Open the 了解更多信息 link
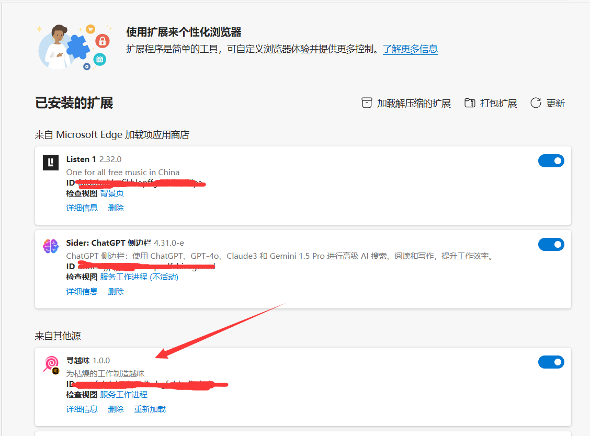The width and height of the screenshot is (590, 436). coord(410,49)
